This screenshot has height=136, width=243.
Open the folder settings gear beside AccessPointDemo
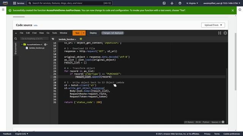[45, 45]
